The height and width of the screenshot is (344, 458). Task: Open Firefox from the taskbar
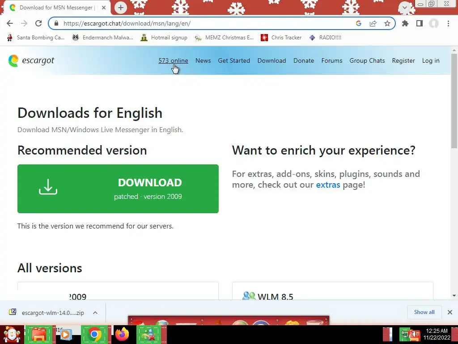[123, 334]
